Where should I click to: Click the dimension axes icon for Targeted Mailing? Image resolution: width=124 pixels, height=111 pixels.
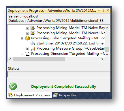(27, 54)
